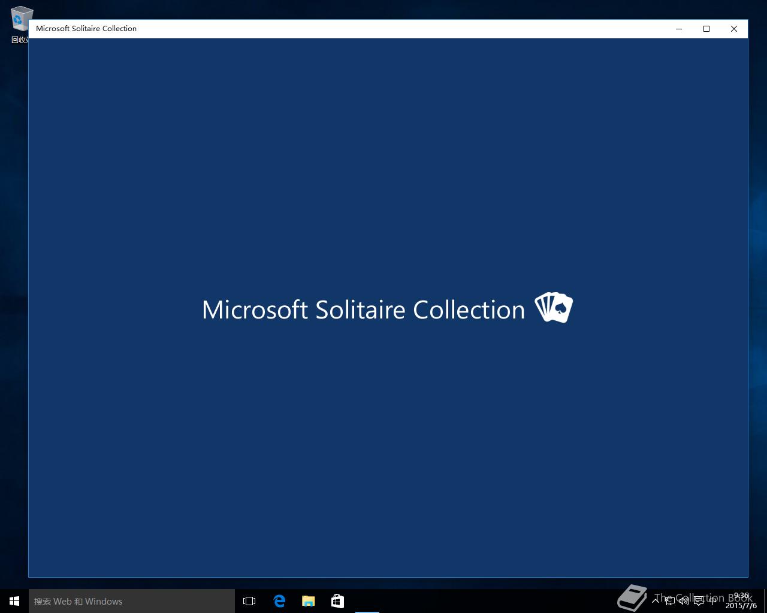The width and height of the screenshot is (767, 613).
Task: Open Action Center notifications icon
Action: pos(699,601)
